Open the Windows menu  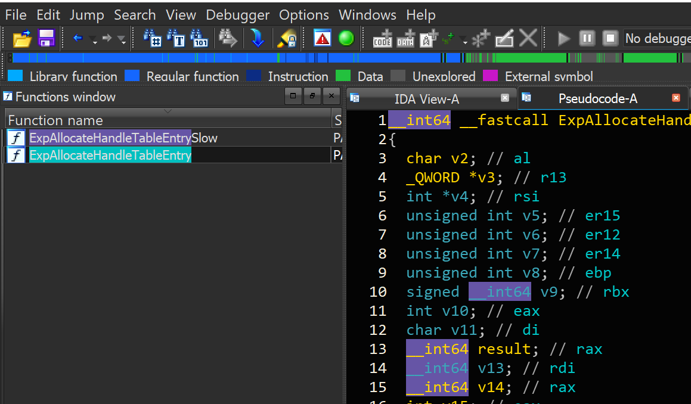367,15
